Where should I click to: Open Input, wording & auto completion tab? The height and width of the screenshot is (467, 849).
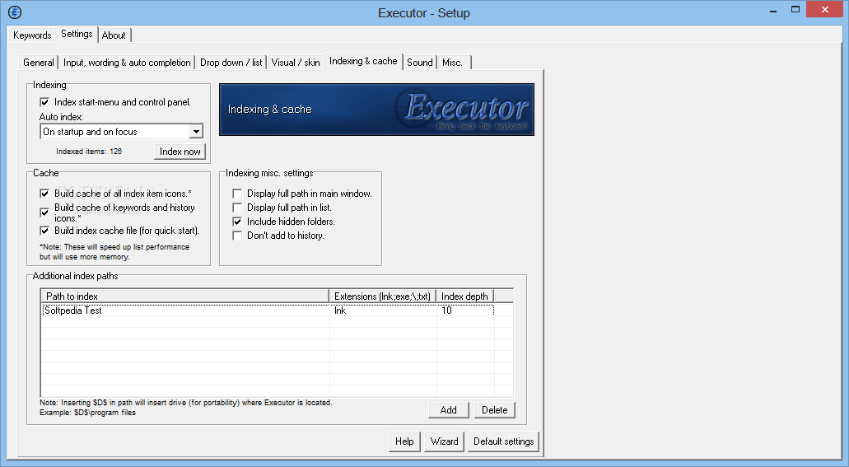tap(127, 63)
